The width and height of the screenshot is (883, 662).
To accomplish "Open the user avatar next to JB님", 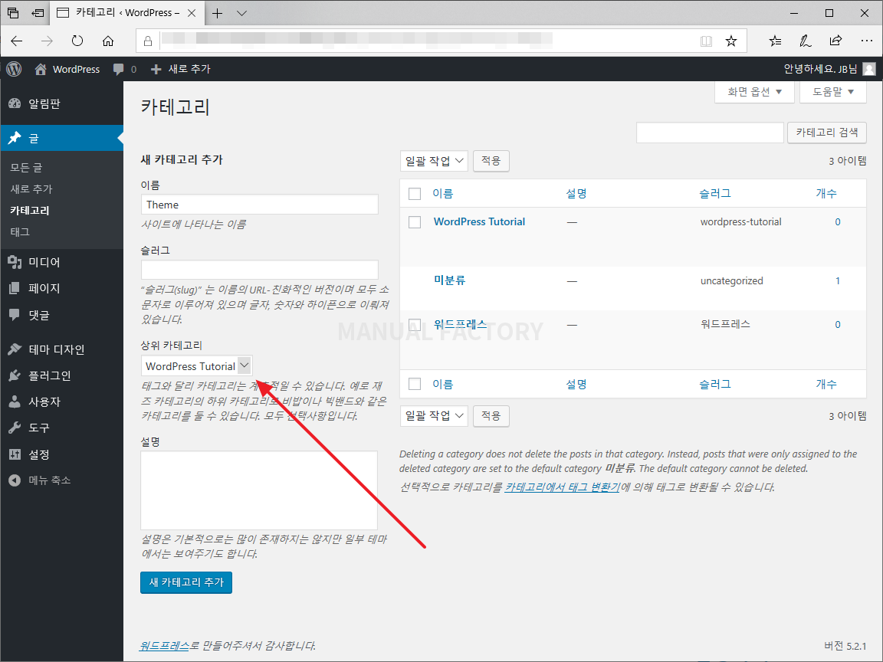I will coord(869,69).
